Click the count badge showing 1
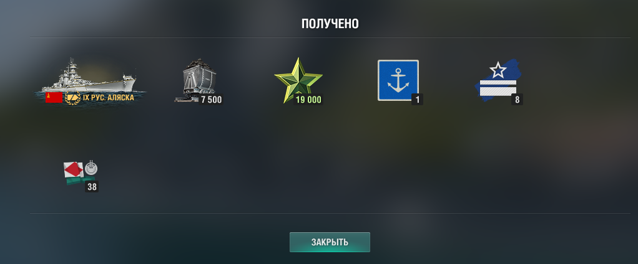The image size is (638, 264). click(x=417, y=100)
